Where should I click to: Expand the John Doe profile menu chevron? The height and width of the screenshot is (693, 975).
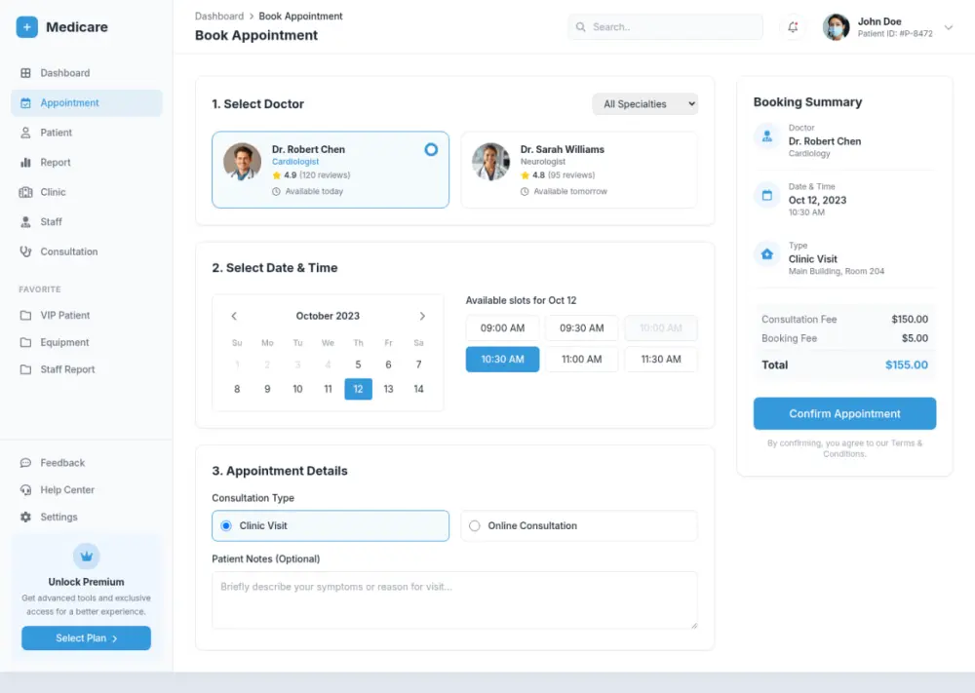(x=949, y=27)
